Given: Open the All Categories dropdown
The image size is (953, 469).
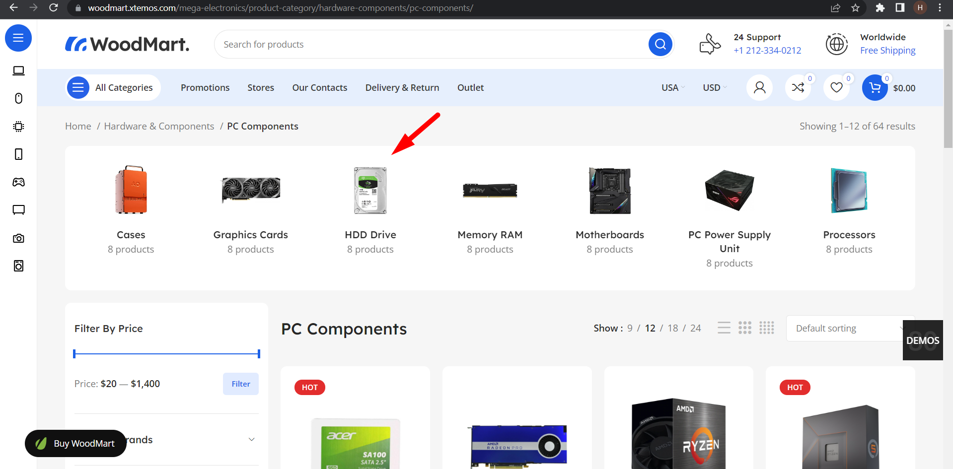Looking at the screenshot, I should tap(113, 88).
